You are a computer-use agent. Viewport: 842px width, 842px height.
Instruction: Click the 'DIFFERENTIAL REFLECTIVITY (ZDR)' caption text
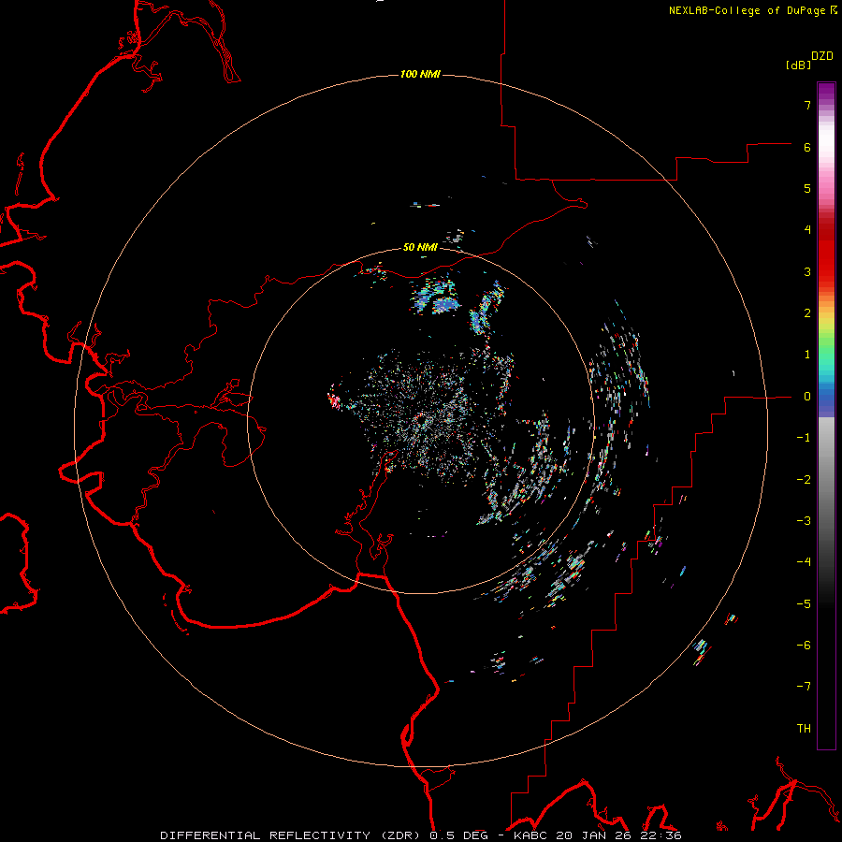point(292,835)
